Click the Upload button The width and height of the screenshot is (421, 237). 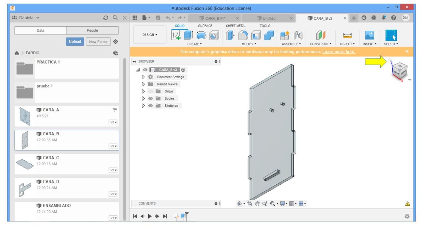click(x=75, y=42)
